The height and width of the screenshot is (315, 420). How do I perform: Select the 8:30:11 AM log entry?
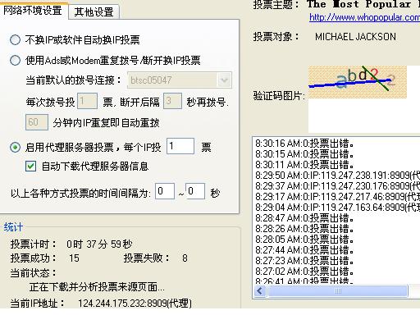(304, 165)
